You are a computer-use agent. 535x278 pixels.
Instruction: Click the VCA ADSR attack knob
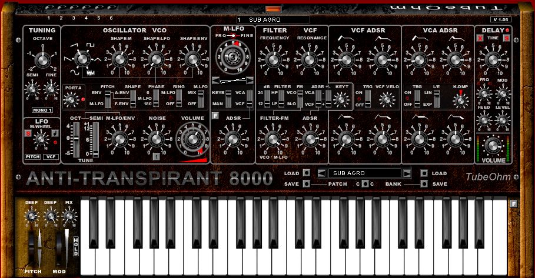419,59
